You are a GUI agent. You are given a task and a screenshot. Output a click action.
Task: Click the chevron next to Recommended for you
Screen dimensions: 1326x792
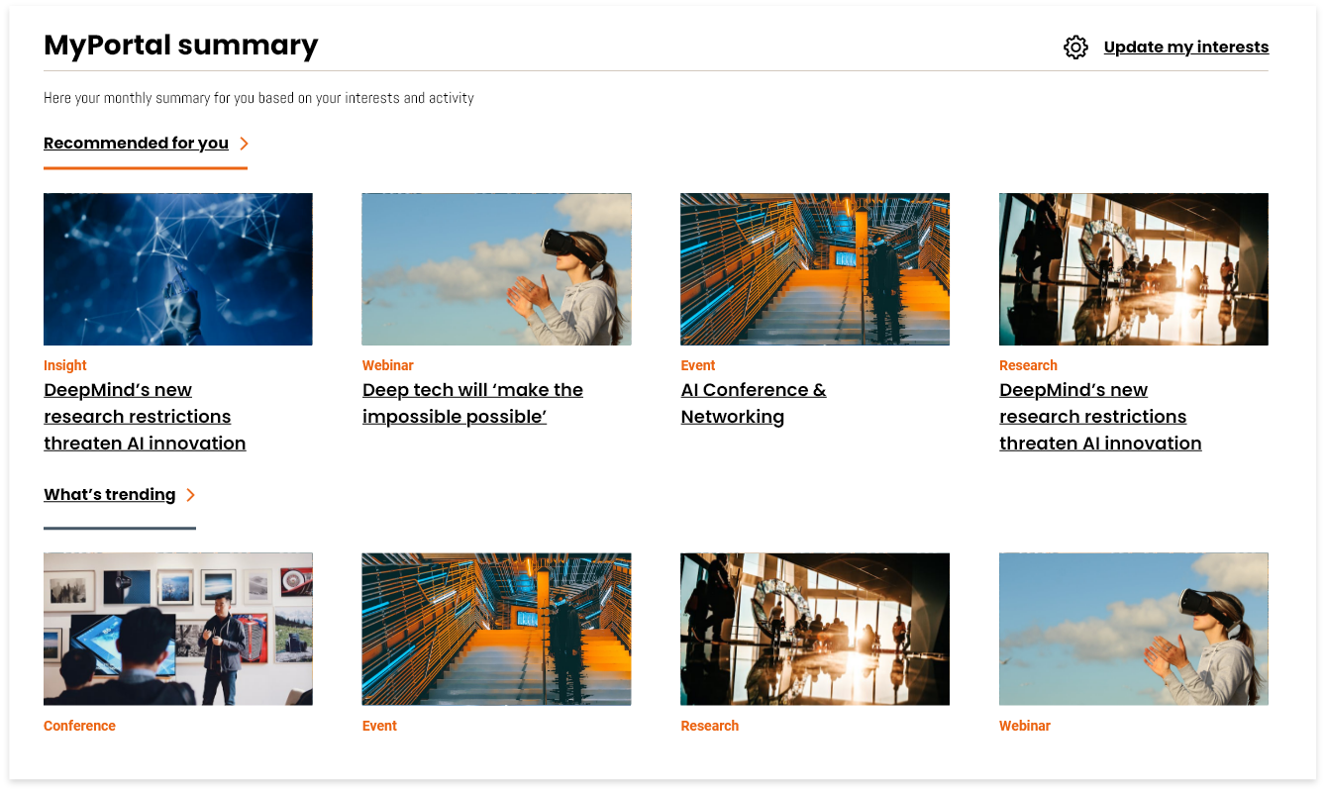[244, 143]
